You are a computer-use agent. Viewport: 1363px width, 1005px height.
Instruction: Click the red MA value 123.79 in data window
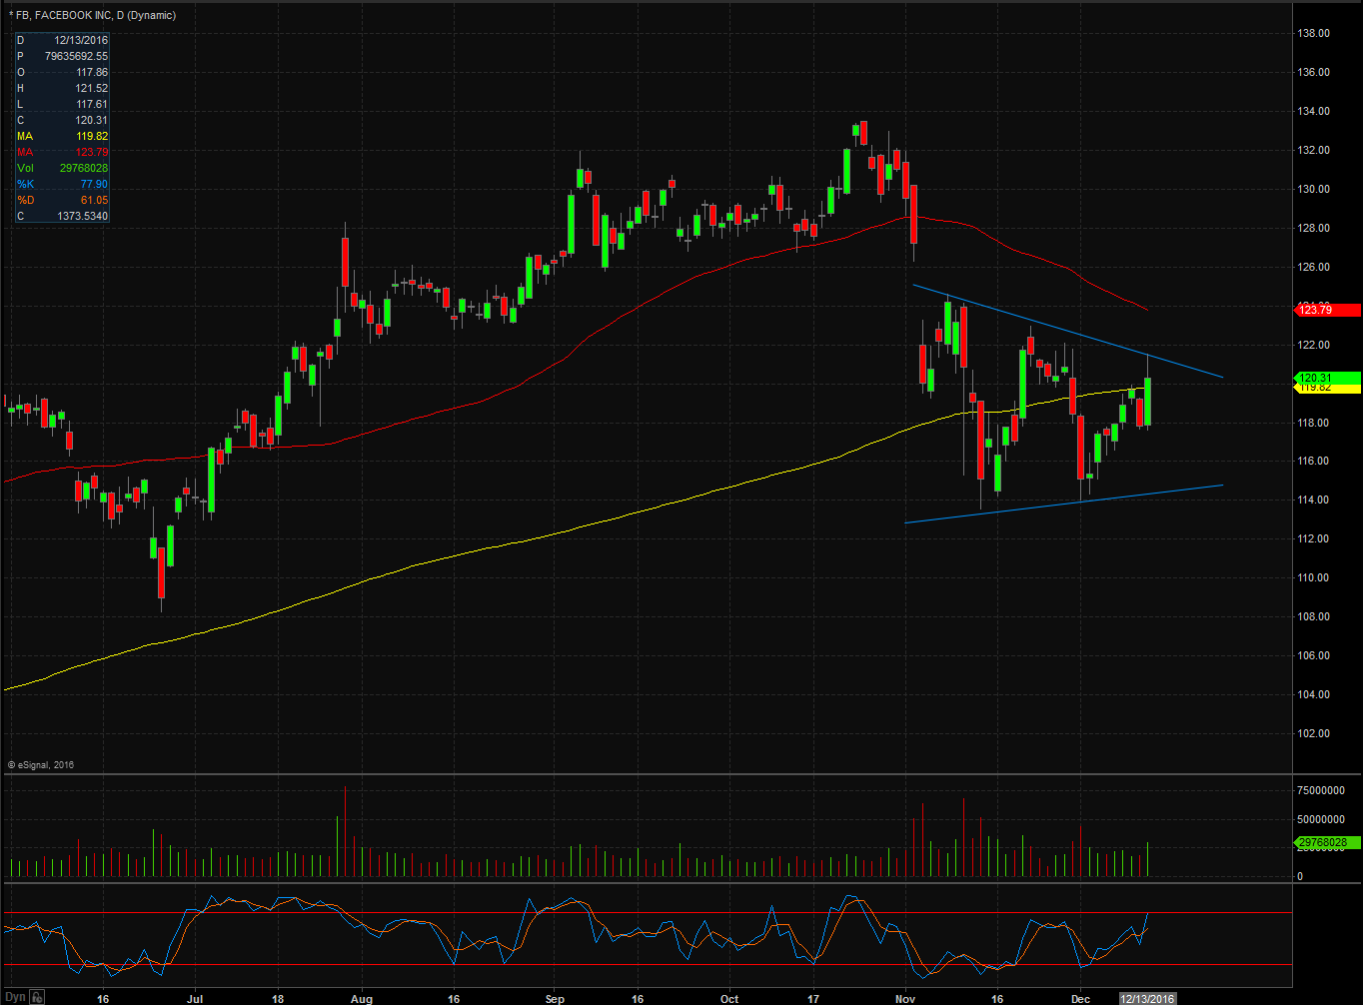click(x=92, y=152)
